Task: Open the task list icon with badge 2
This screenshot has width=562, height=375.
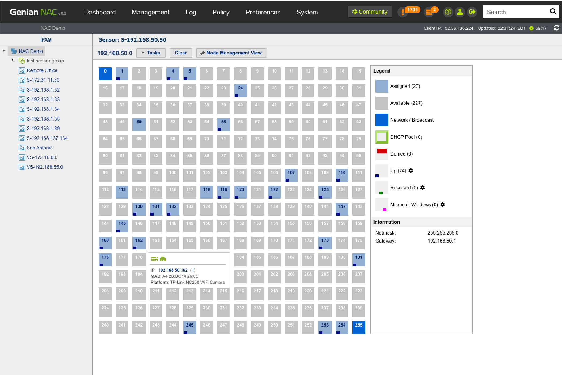Action: click(x=429, y=12)
